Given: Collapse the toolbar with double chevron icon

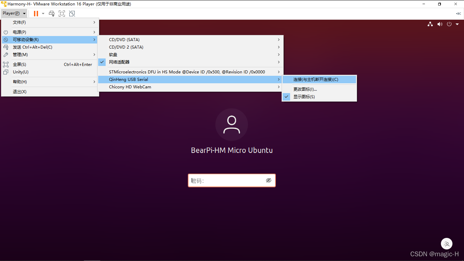Looking at the screenshot, I should (458, 14).
